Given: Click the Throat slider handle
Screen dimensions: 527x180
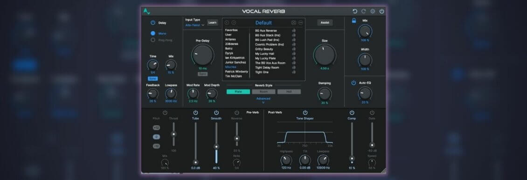Looking at the screenshot, I should [x=173, y=134].
